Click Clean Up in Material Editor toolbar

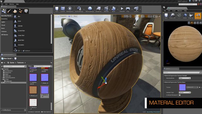tap(191, 16)
